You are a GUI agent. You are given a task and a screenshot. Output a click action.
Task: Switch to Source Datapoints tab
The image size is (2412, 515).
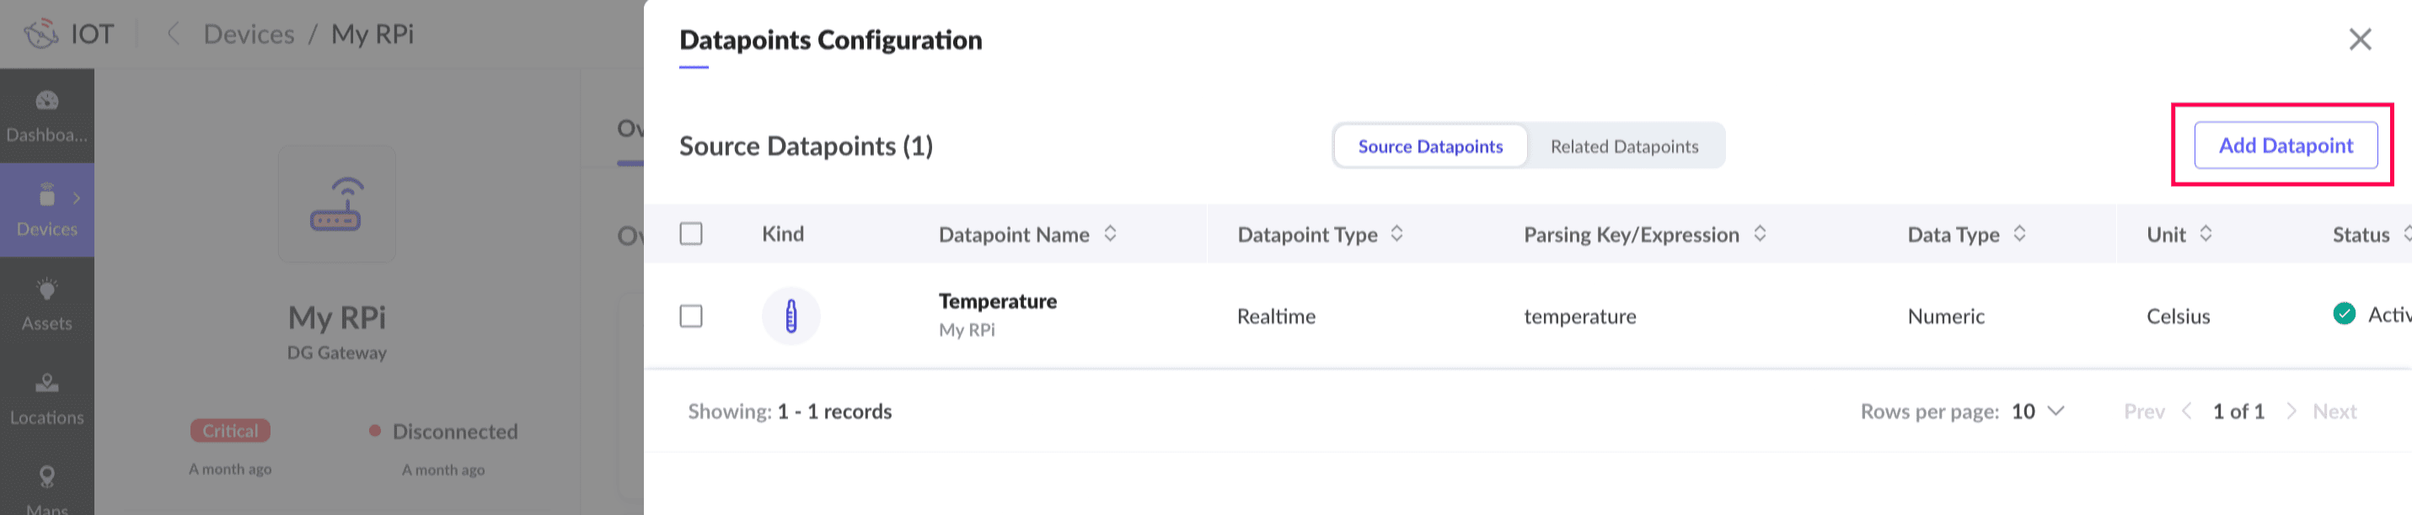[x=1430, y=146]
